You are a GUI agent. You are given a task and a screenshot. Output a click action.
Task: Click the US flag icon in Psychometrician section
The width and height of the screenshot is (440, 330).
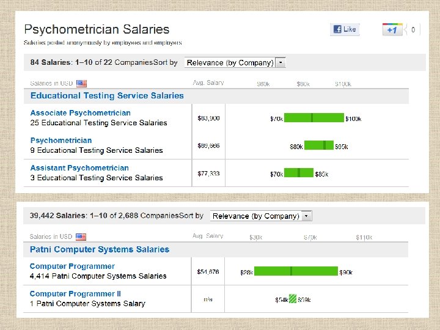coord(81,84)
